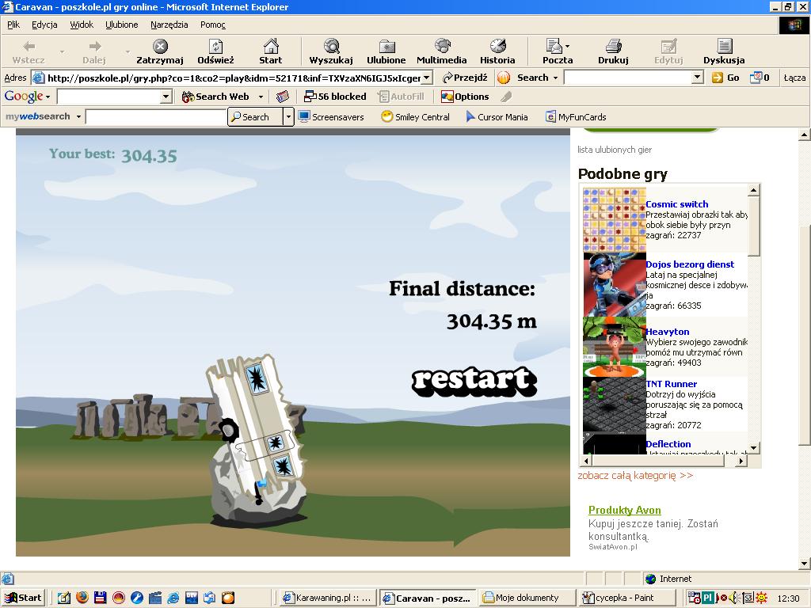This screenshot has height=608, width=811.
Task: Click in the mywebsearch search field
Action: pyautogui.click(x=156, y=117)
